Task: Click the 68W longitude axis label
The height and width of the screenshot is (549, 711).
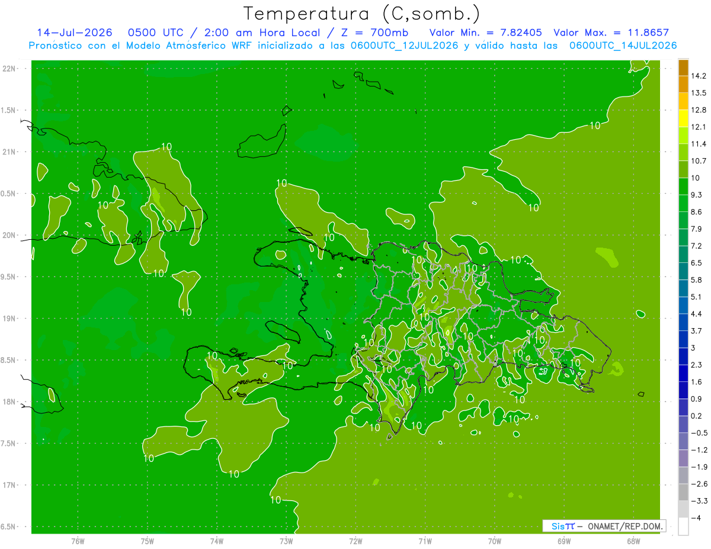Action: coord(633,541)
